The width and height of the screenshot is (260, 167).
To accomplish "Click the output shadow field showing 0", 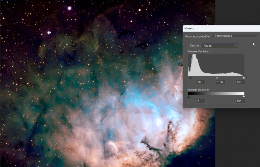I will (201, 101).
